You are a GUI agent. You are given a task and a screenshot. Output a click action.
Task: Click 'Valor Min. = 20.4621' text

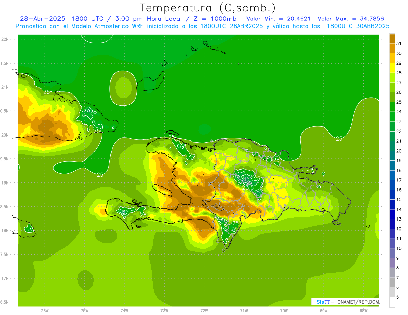[x=278, y=19]
